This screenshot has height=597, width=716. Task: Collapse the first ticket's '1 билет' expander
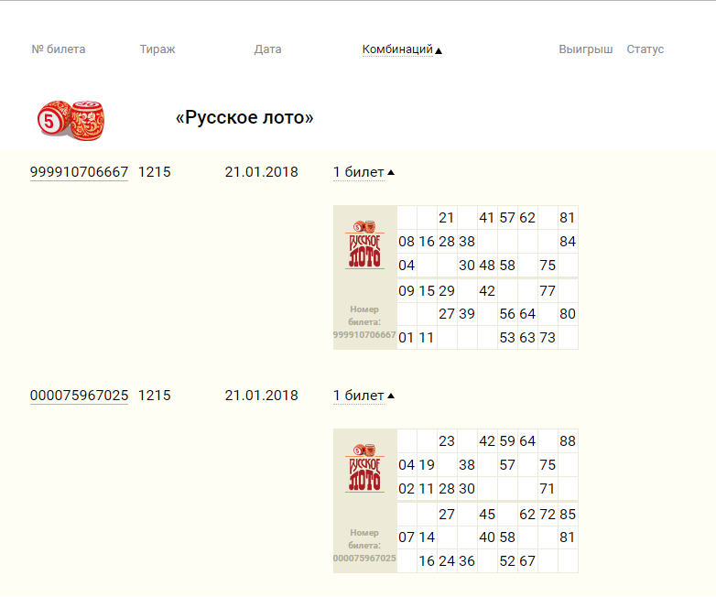pyautogui.click(x=363, y=172)
